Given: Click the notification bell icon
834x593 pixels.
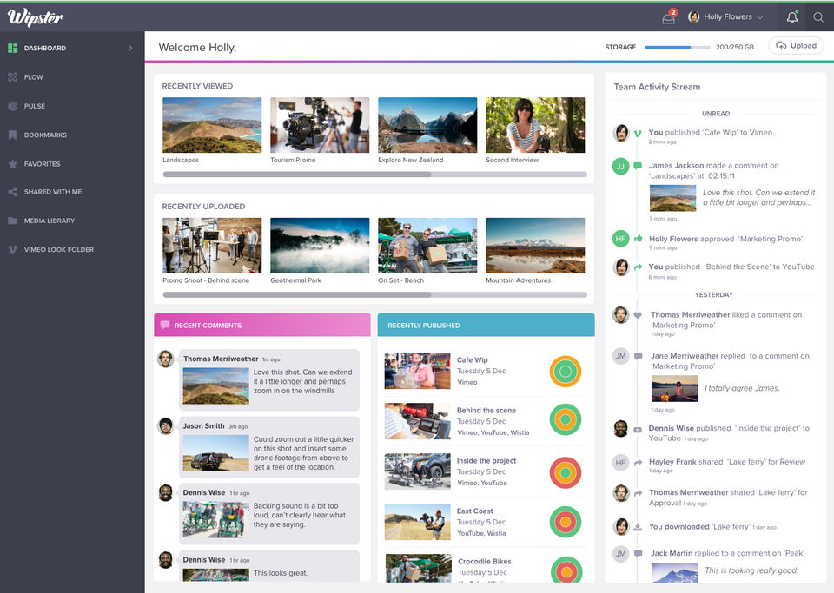Looking at the screenshot, I should point(792,17).
